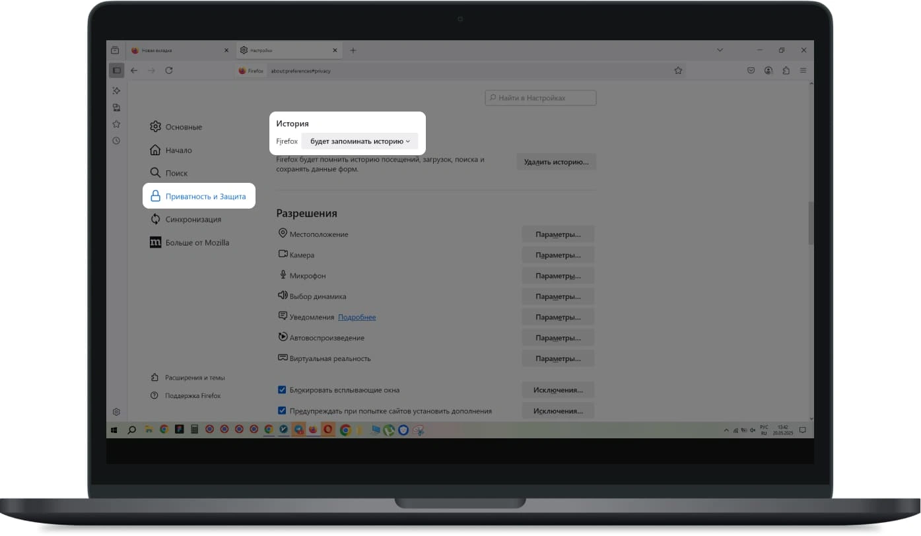
Task: Open Исключения for blocking pop-up windows
Action: [558, 390]
